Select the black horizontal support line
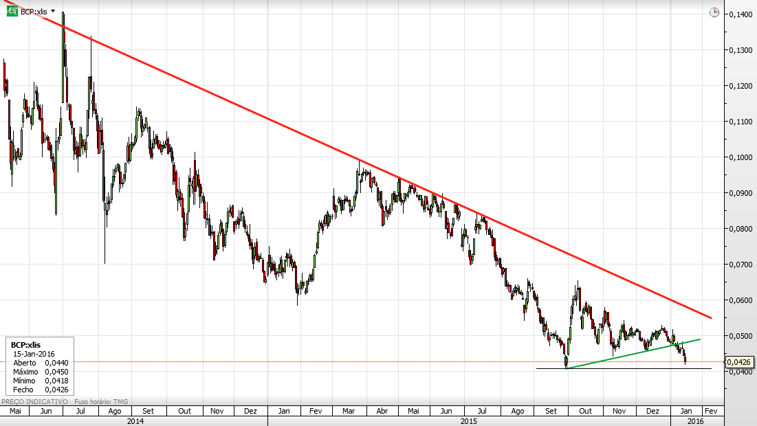This screenshot has height=426, width=757. (x=624, y=369)
